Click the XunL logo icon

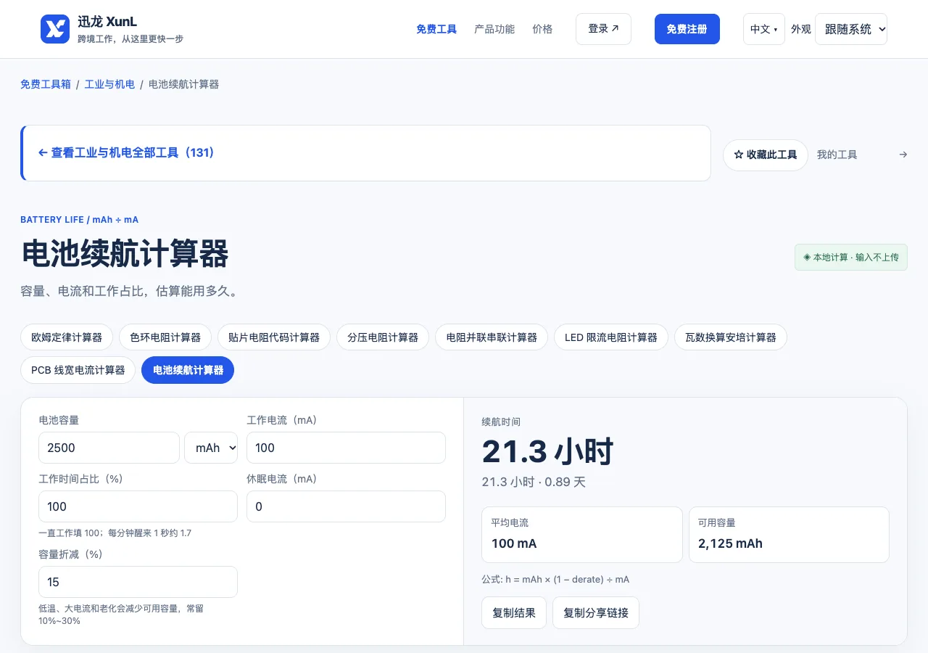pos(55,29)
